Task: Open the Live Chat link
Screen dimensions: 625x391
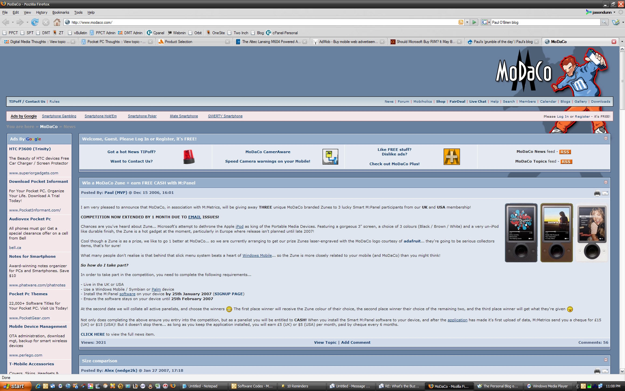Action: (x=478, y=101)
